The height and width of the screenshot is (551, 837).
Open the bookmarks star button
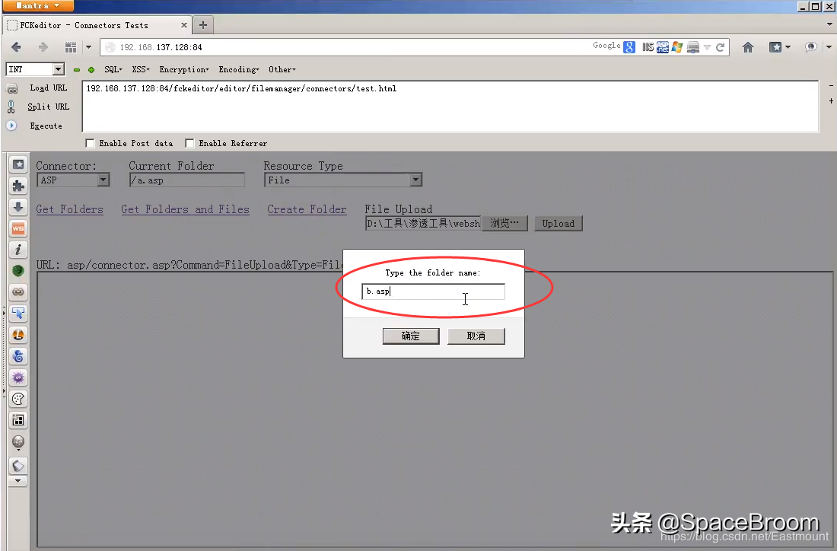click(x=775, y=47)
